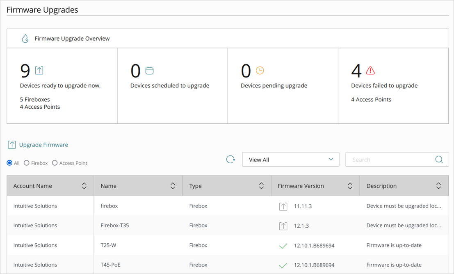Click the search magnifier icon

click(439, 159)
